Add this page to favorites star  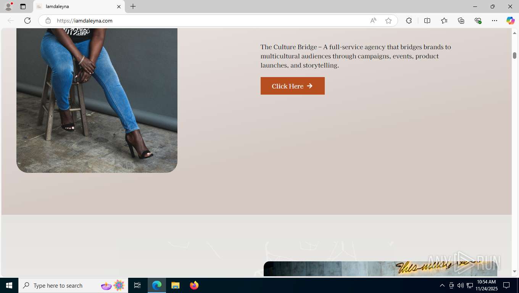[388, 21]
